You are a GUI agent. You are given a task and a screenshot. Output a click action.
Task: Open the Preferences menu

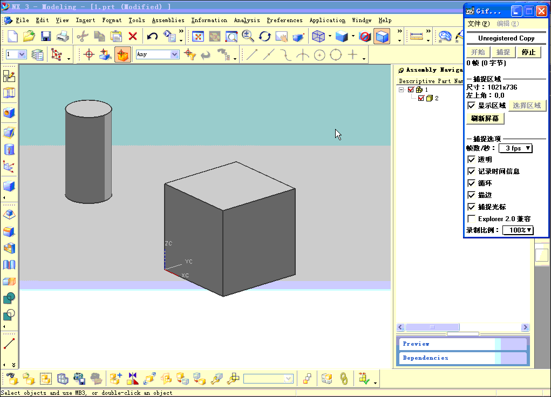[284, 20]
